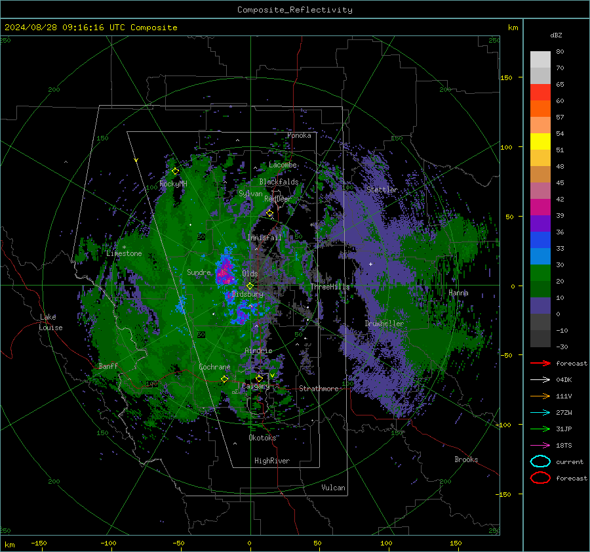Select the green 20-30 dBZ swatch
The height and width of the screenshot is (552, 590).
click(x=540, y=273)
